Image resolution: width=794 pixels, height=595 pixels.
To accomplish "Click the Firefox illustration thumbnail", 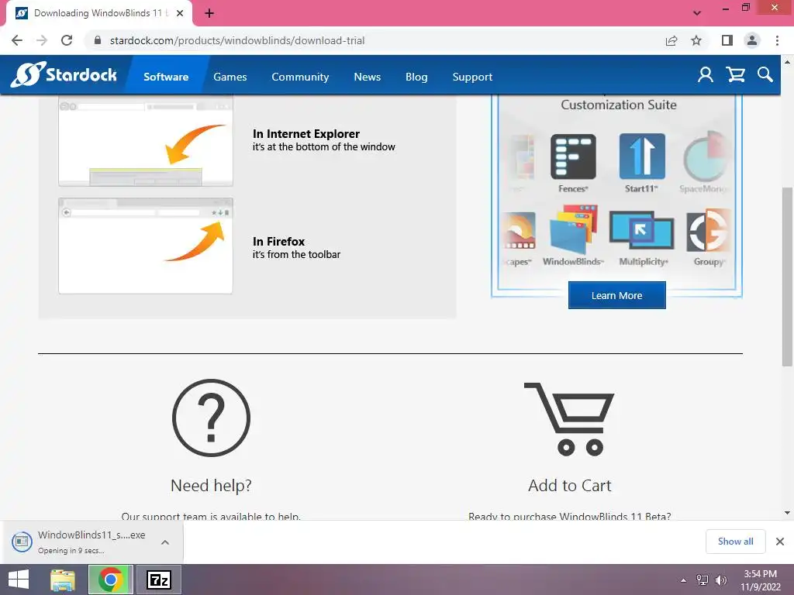I will point(146,246).
